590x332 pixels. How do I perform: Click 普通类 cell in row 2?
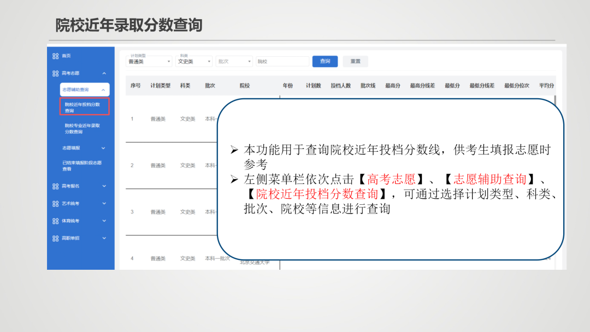click(158, 165)
